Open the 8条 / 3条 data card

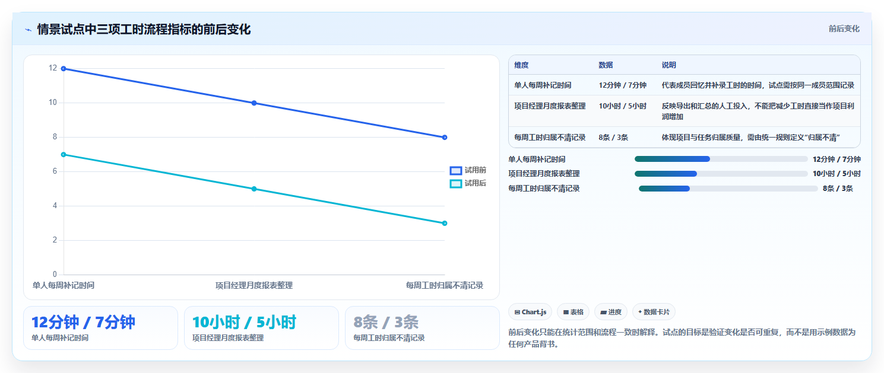(x=422, y=328)
